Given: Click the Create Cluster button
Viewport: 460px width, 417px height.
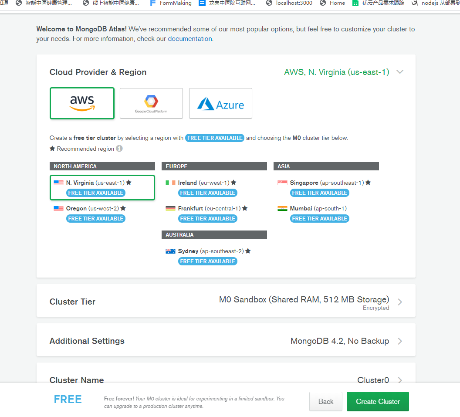Looking at the screenshot, I should pyautogui.click(x=378, y=401).
